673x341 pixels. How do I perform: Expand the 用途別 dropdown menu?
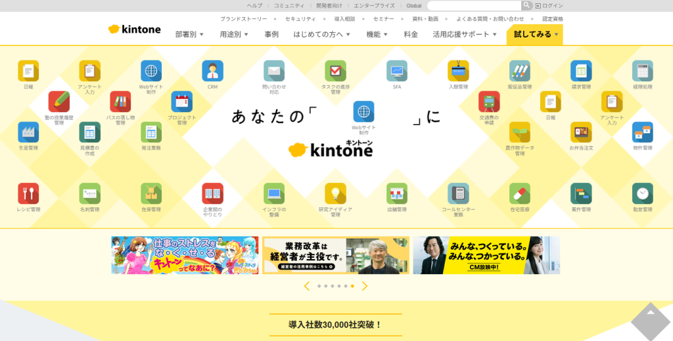234,34
